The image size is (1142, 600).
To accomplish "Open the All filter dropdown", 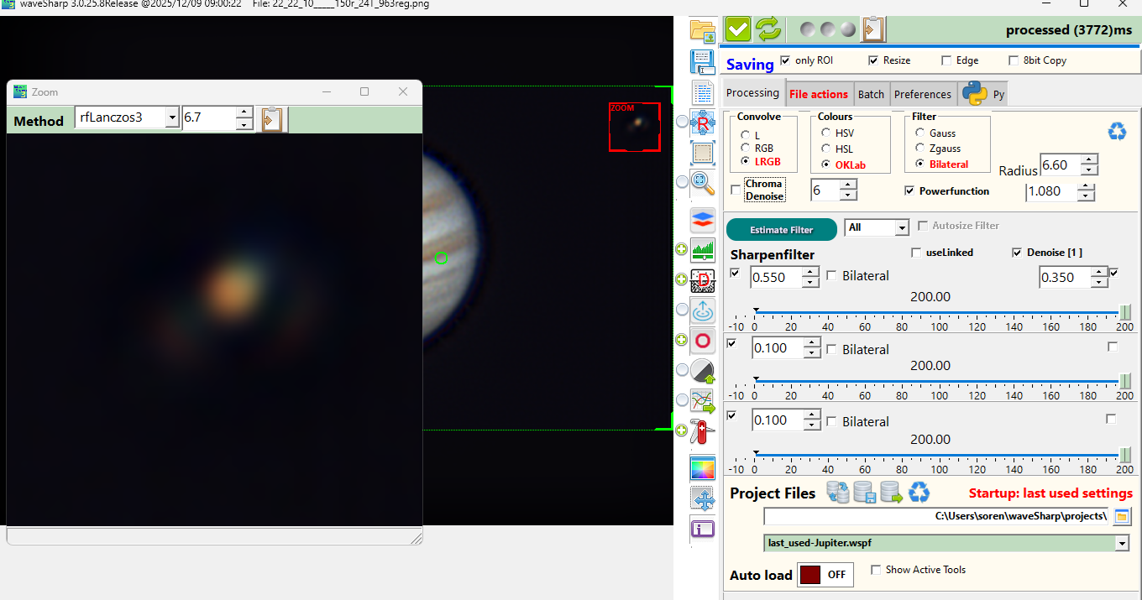I will [902, 228].
